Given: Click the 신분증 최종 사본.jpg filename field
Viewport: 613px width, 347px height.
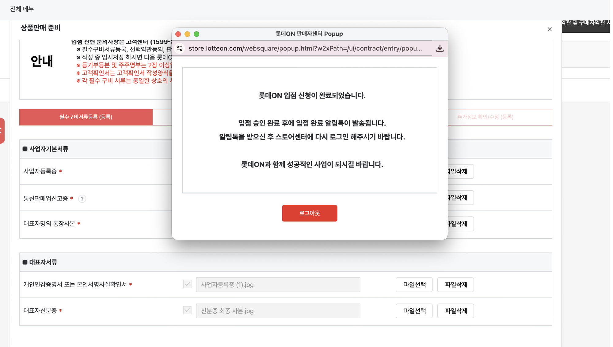Looking at the screenshot, I should pyautogui.click(x=278, y=311).
